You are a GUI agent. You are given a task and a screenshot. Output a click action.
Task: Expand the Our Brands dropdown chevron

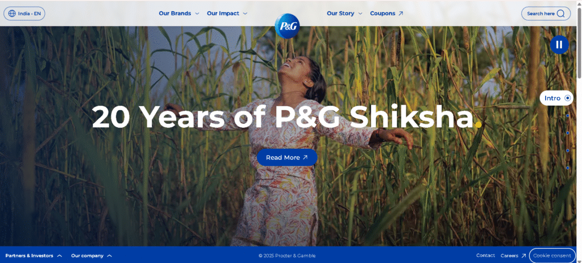tap(197, 14)
